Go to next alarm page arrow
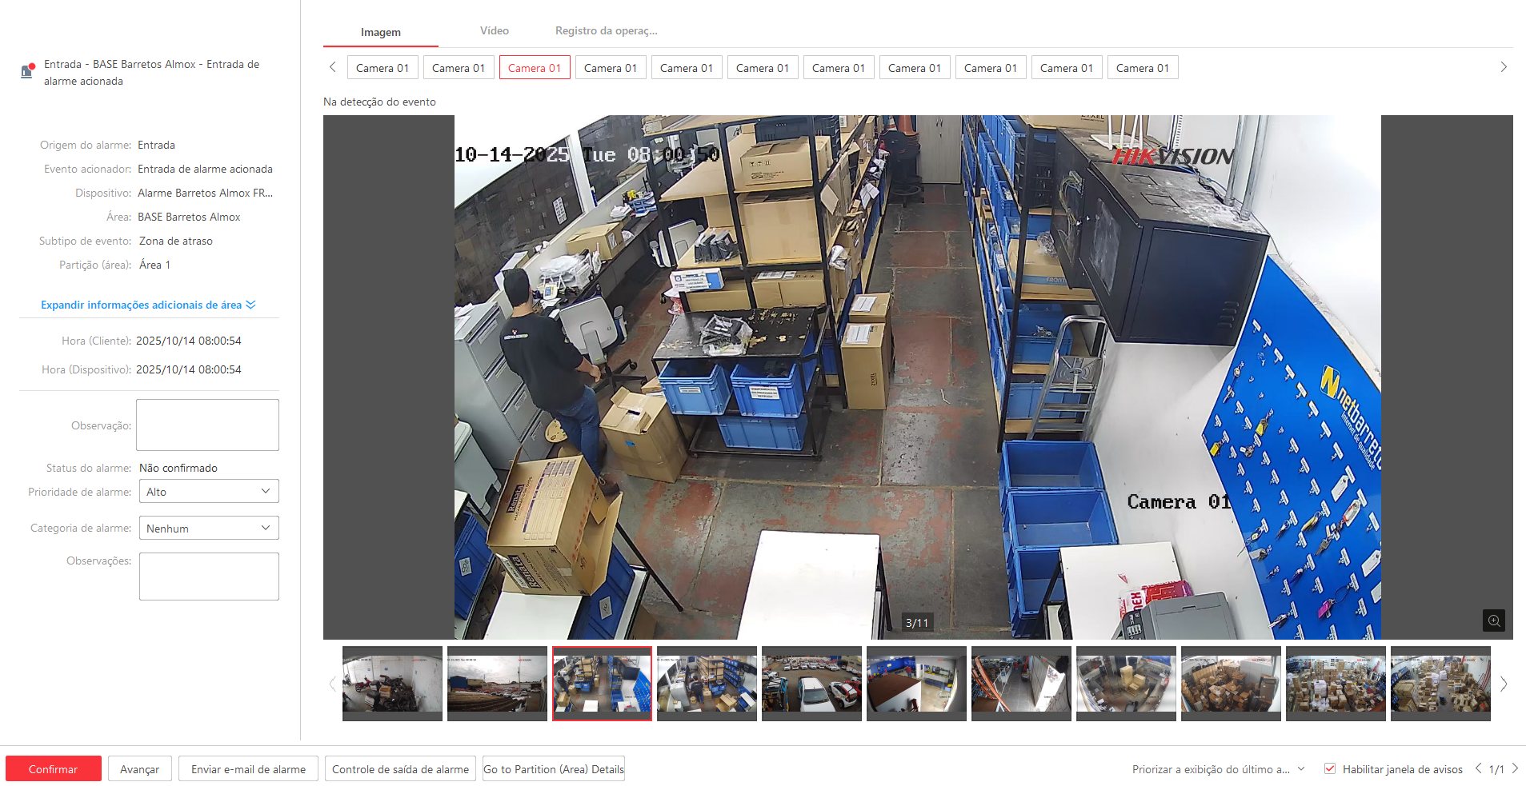The width and height of the screenshot is (1526, 786). pos(1515,768)
